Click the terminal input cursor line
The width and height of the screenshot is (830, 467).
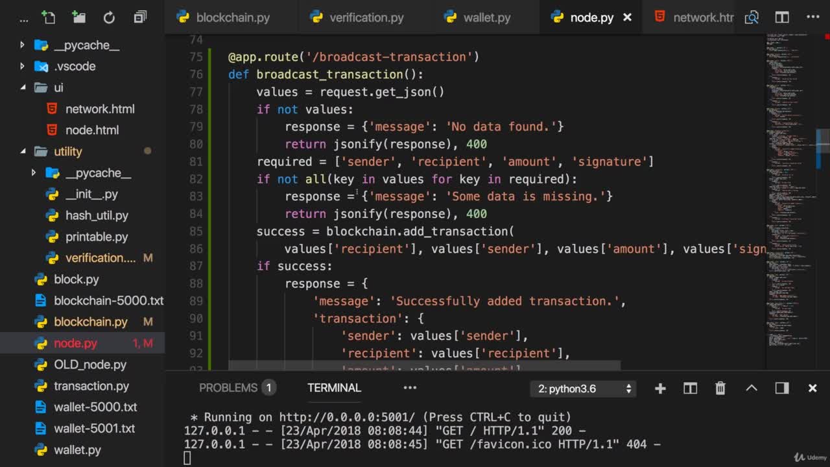187,458
